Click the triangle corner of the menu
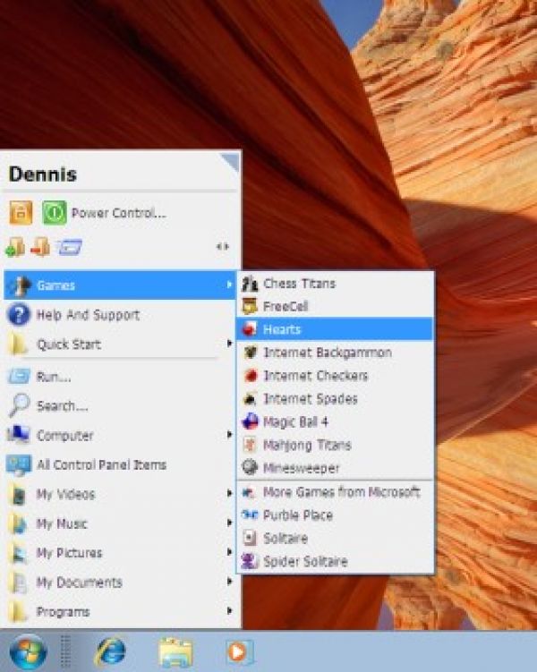 [x=231, y=163]
